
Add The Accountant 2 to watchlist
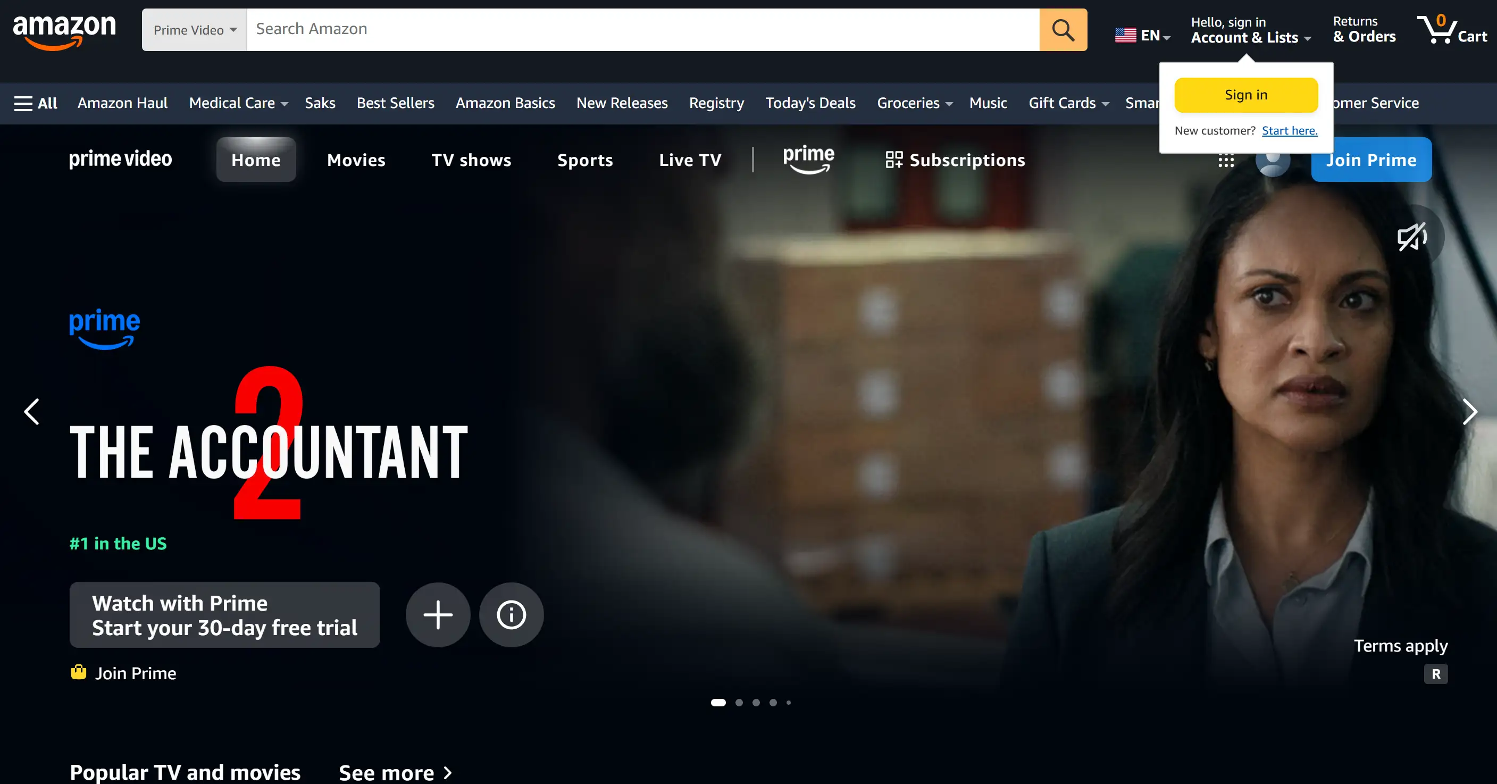[x=438, y=615]
